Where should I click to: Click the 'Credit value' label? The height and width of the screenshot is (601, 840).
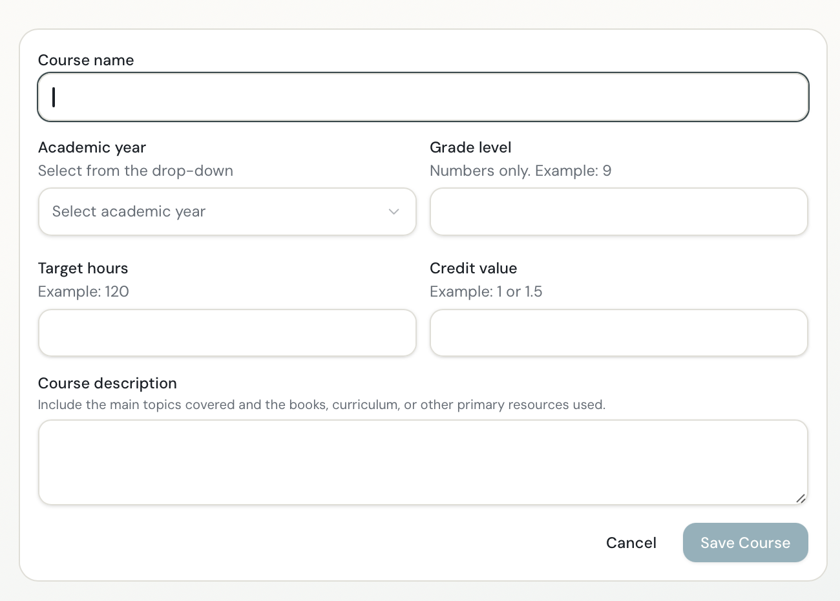point(474,268)
